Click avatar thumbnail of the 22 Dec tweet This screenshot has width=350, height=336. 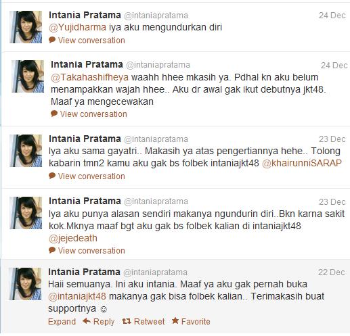(25, 284)
